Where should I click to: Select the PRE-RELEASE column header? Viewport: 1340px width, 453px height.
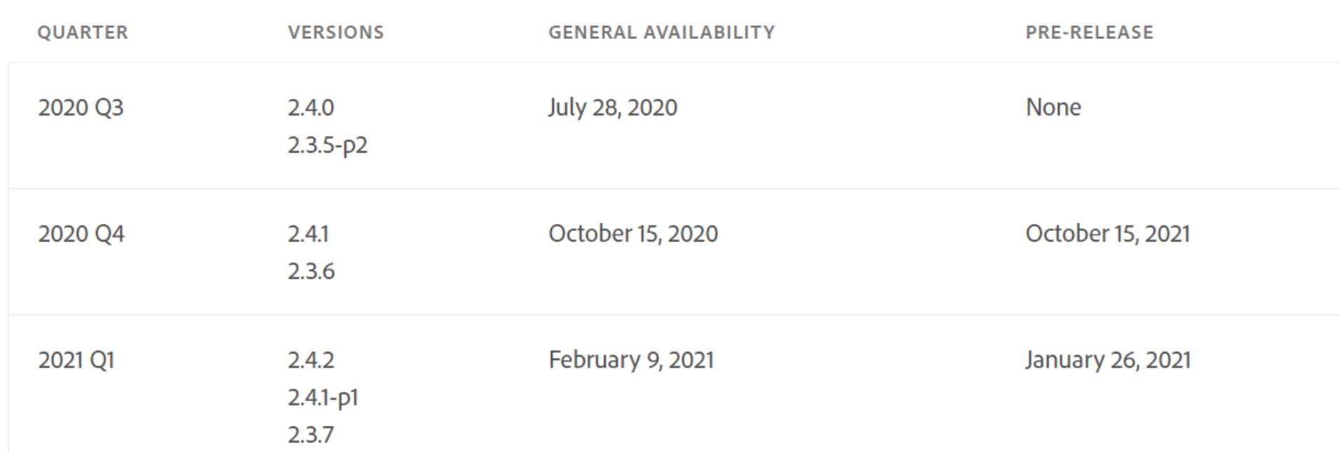[1089, 32]
